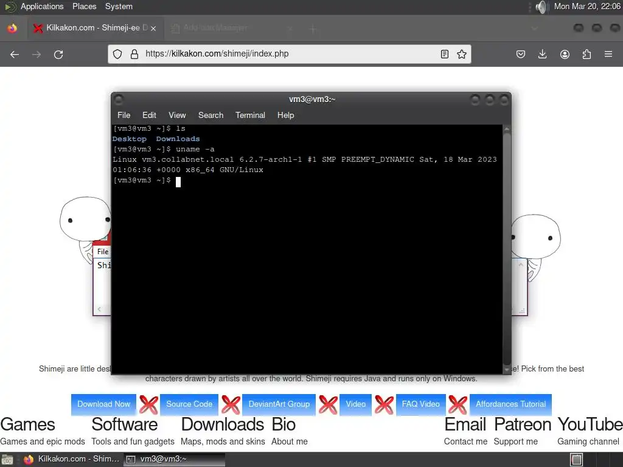
Task: Open the Bio link
Action: 284,424
